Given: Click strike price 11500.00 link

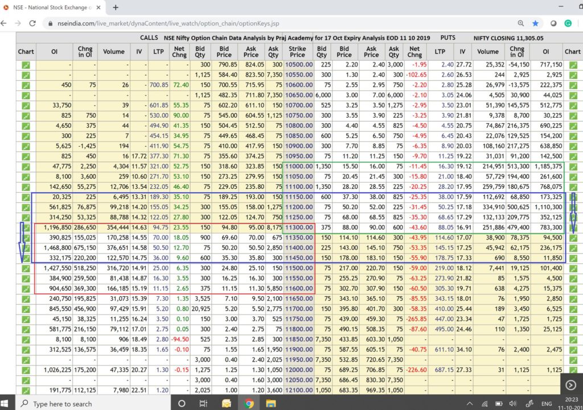Looking at the screenshot, I should tap(298, 268).
